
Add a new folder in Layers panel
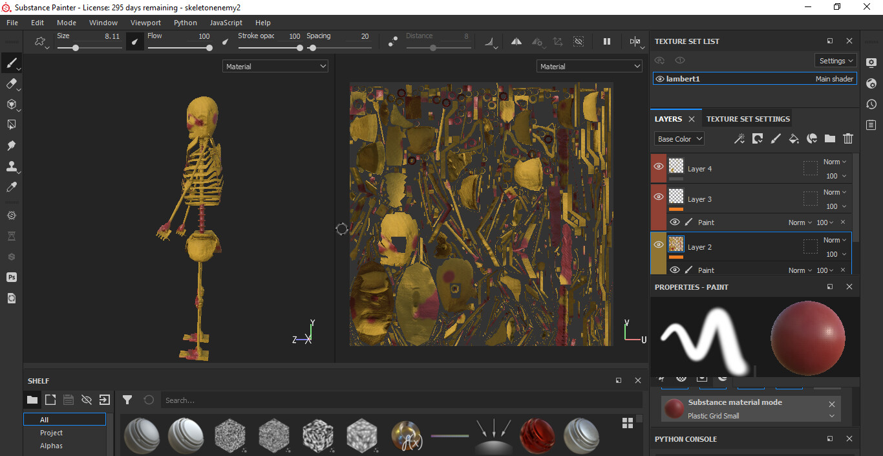[830, 138]
